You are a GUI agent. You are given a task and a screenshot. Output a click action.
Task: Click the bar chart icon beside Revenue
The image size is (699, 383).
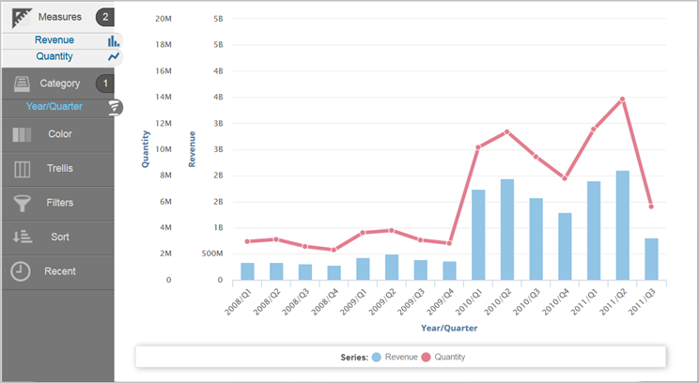pyautogui.click(x=114, y=40)
